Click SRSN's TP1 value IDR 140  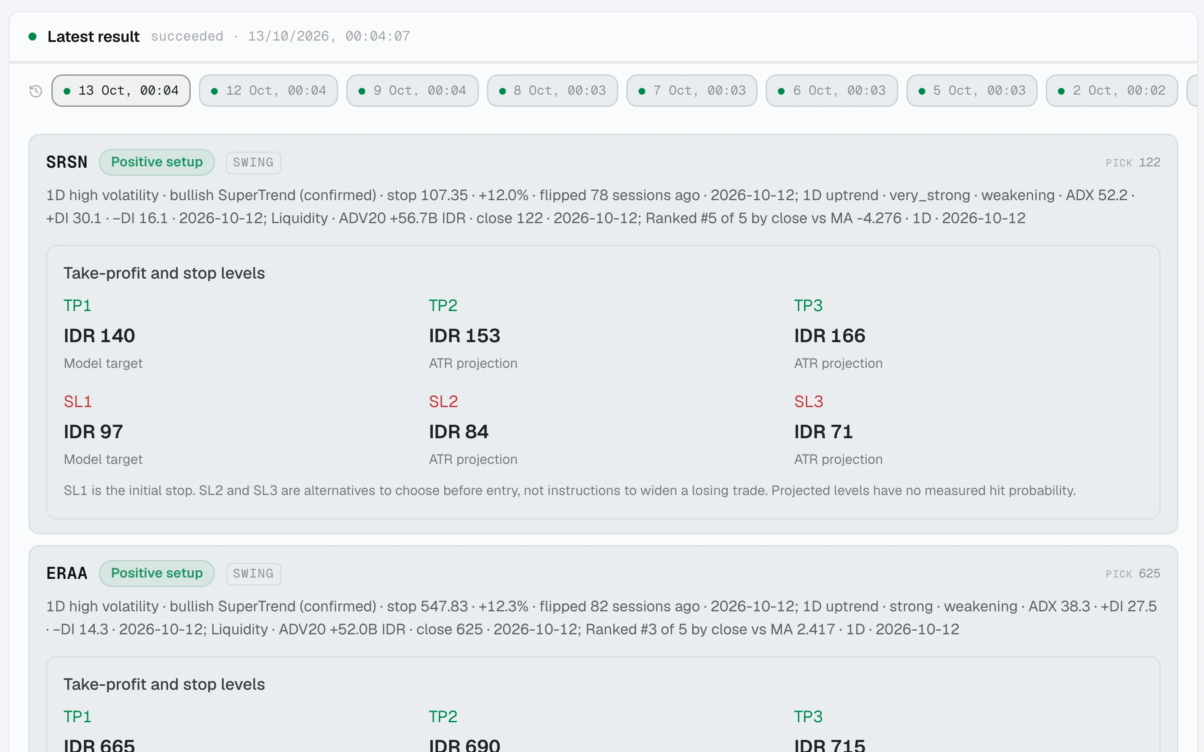click(x=100, y=336)
